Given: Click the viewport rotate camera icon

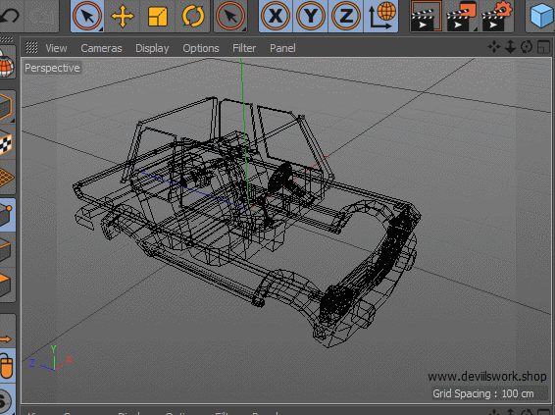Looking at the screenshot, I should point(527,47).
